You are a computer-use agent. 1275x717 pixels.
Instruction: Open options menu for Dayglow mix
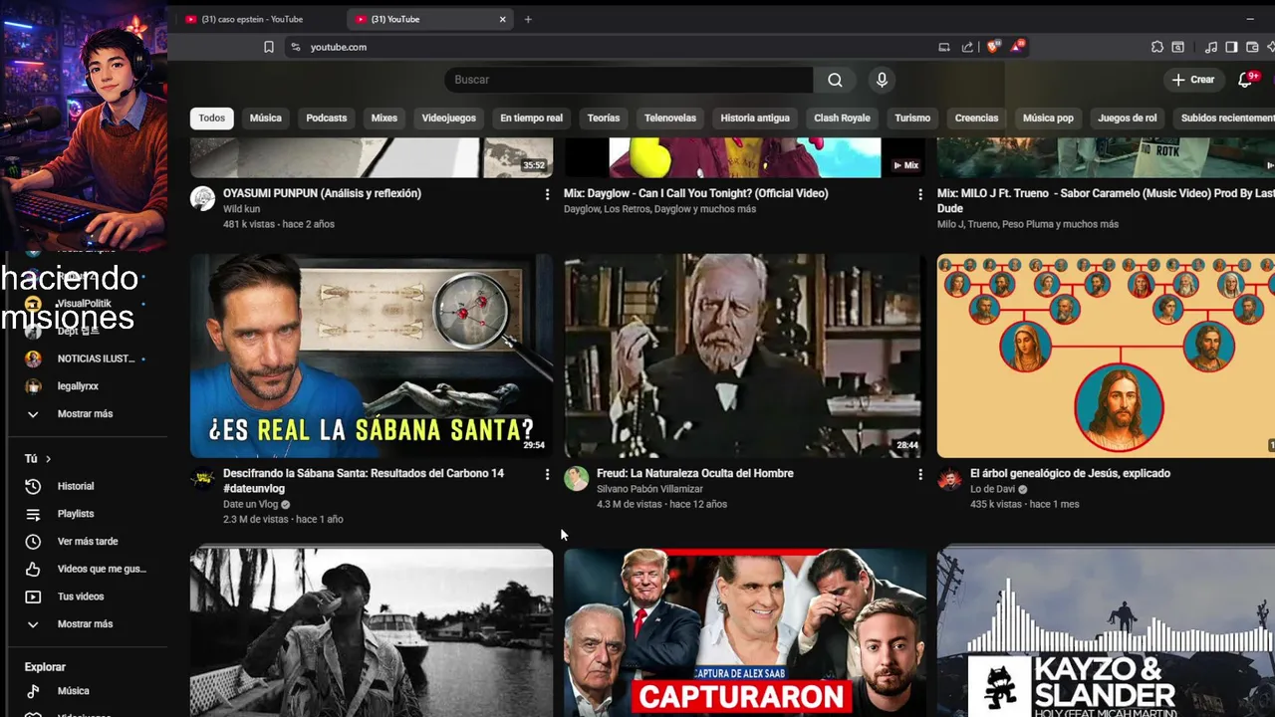(x=920, y=194)
